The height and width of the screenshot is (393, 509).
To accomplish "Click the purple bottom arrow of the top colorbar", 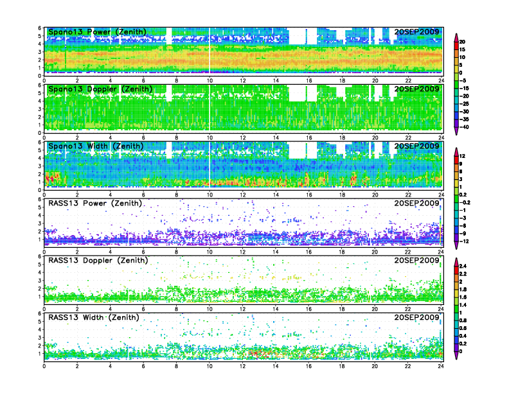I will coord(456,131).
